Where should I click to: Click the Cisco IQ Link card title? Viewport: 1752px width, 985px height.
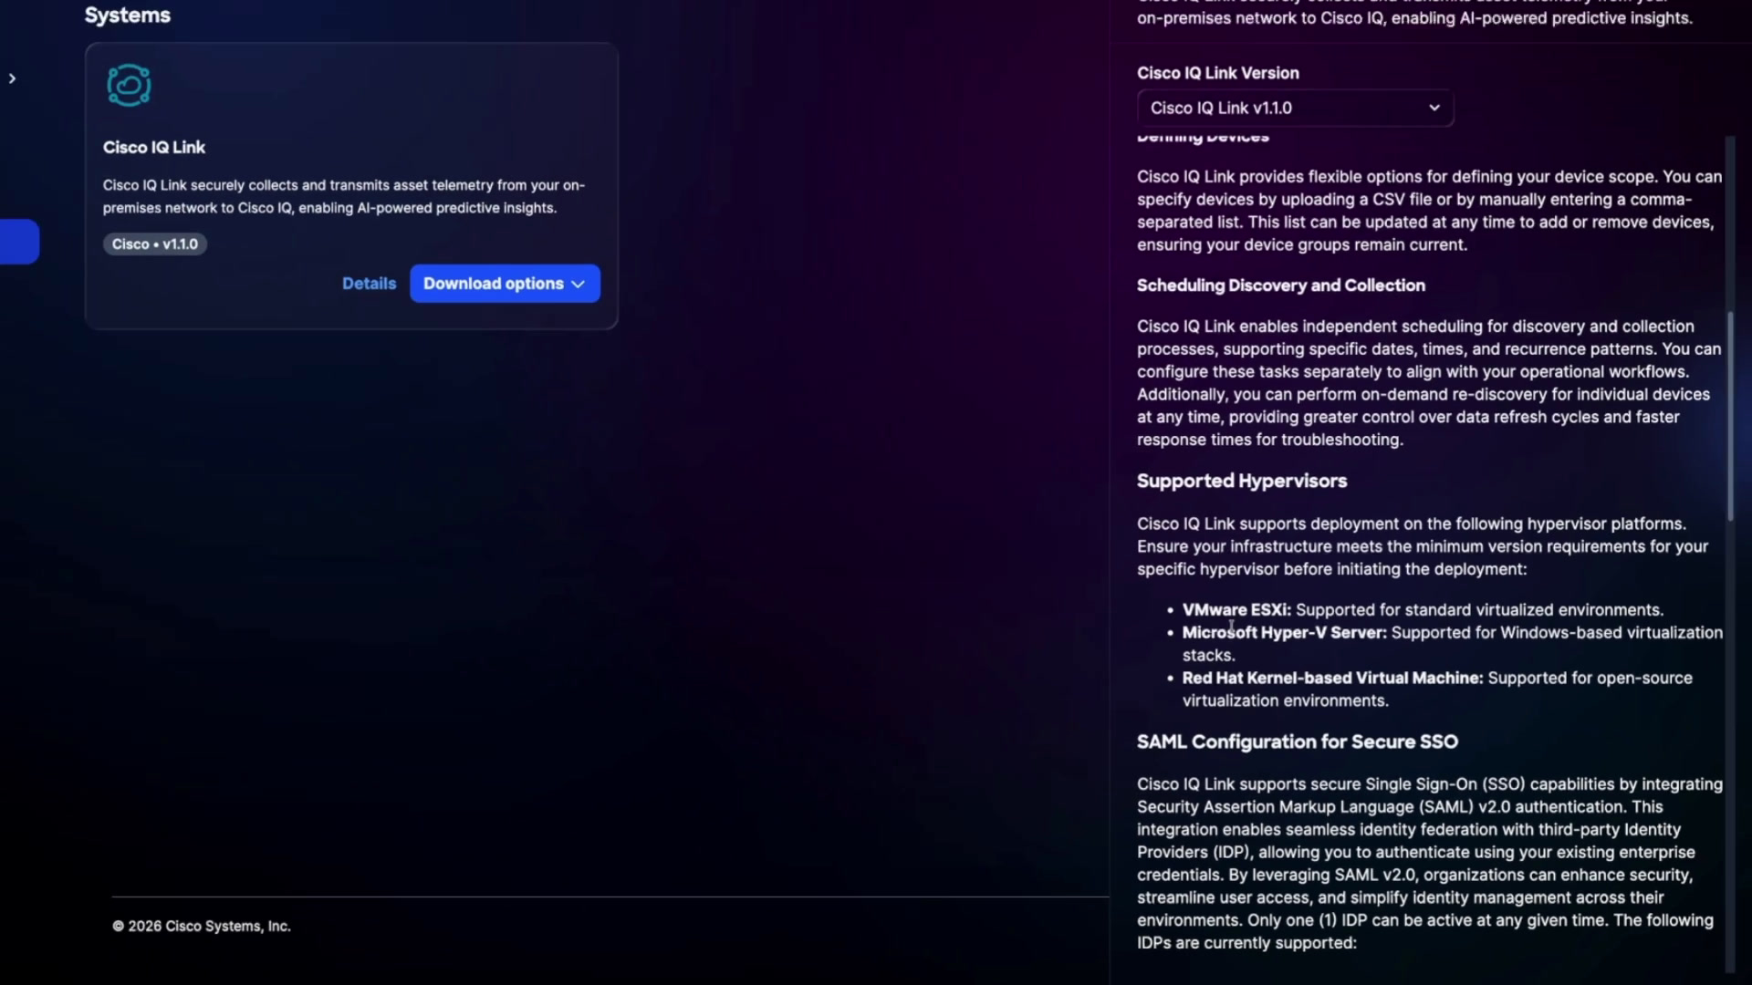(x=154, y=148)
